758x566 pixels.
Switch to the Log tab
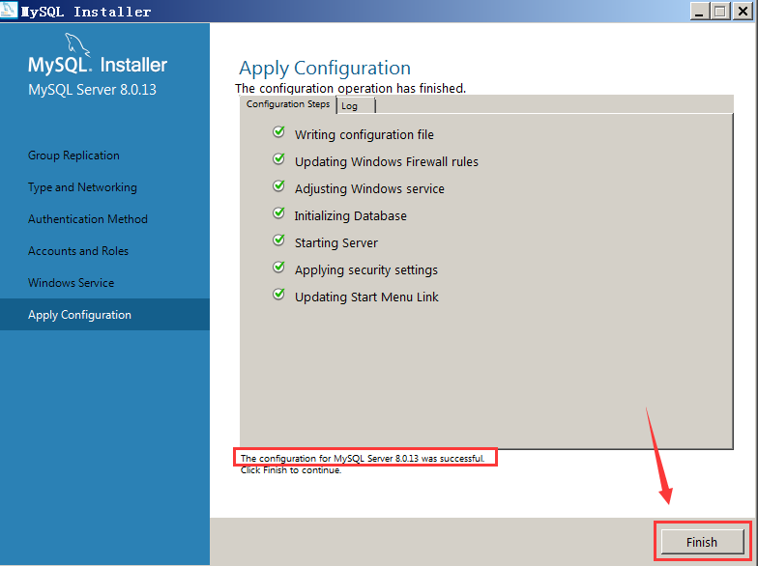[x=356, y=106]
